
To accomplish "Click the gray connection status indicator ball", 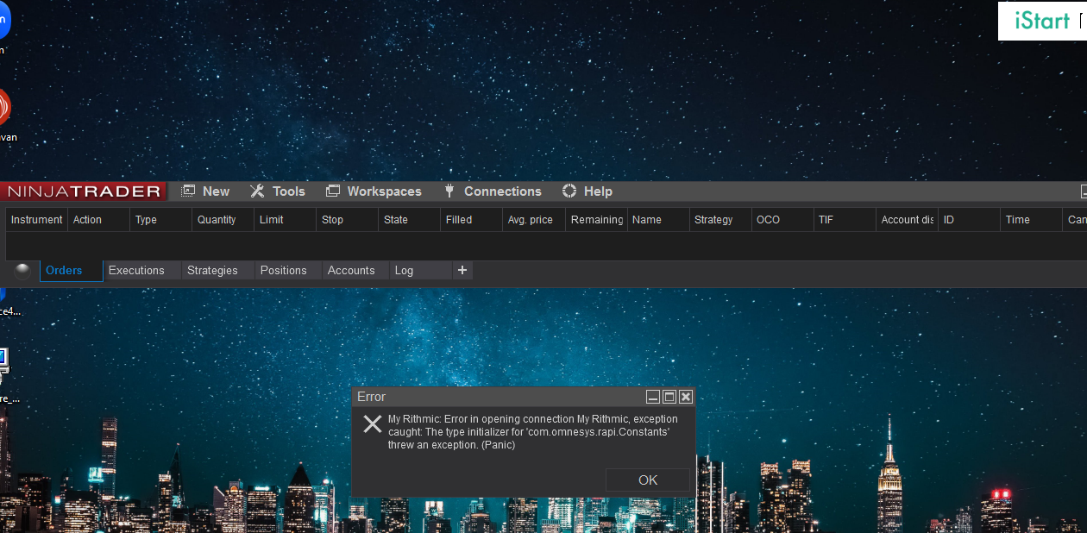I will pos(22,270).
